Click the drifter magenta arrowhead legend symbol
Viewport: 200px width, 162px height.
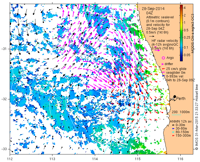163,64
